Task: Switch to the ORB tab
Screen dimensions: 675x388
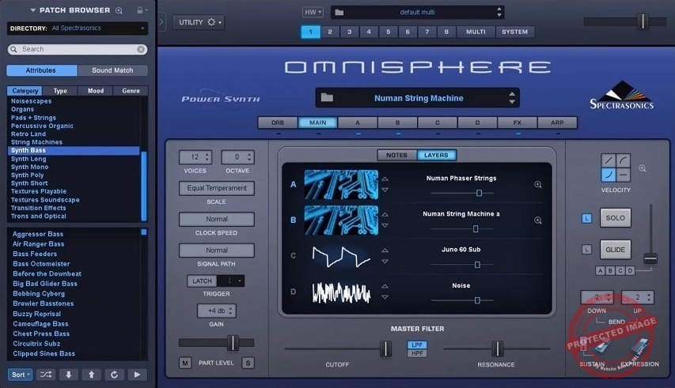Action: click(278, 123)
